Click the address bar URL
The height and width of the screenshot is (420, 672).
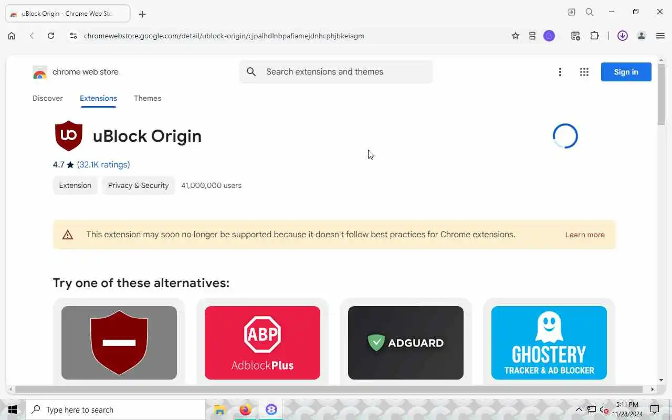(x=224, y=36)
